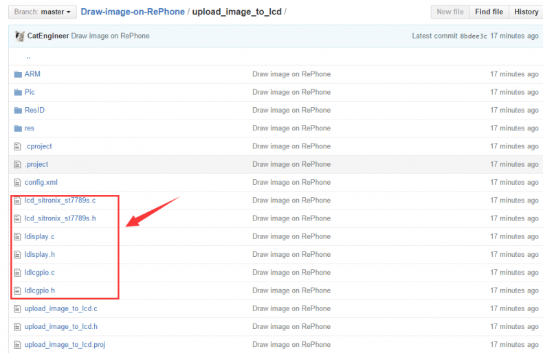The image size is (543, 353).
Task: Click the upload_image_to_lcd.c file icon
Action: point(17,308)
